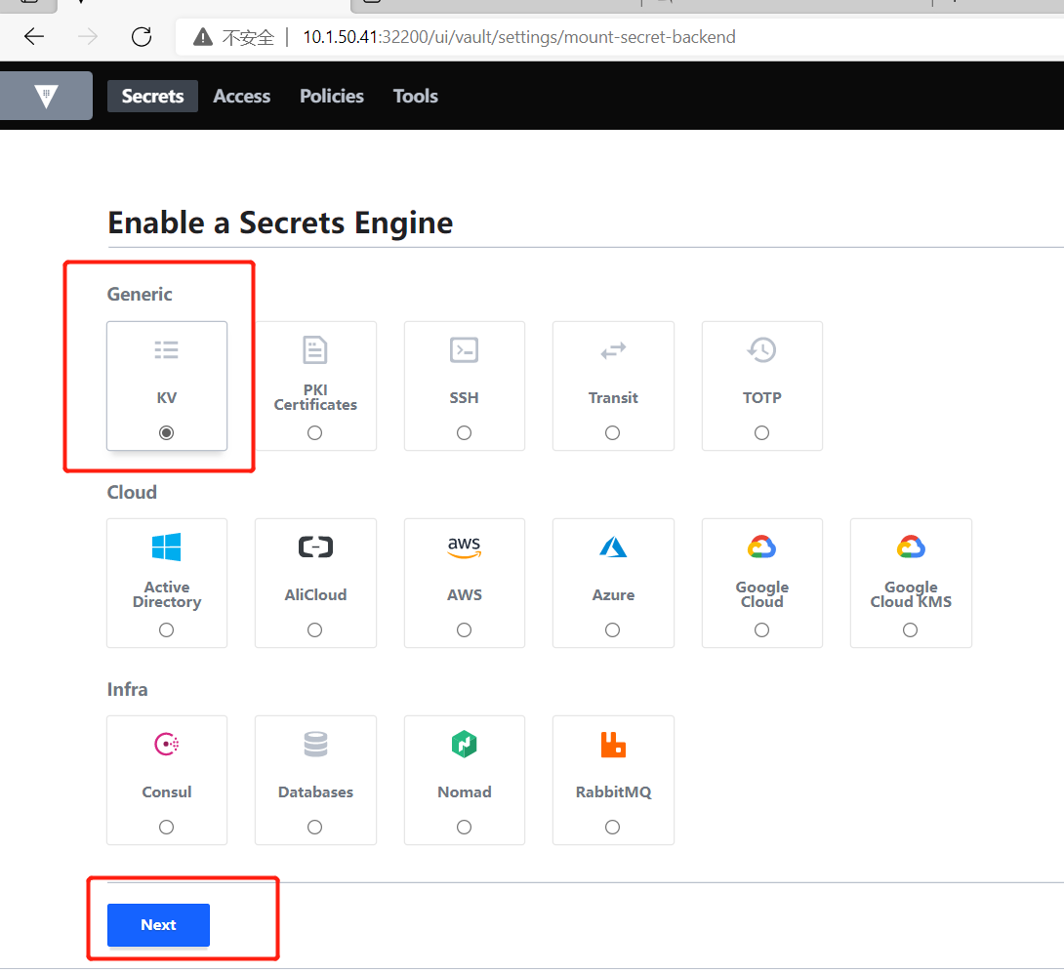Click the Azure label text
The width and height of the screenshot is (1064, 973).
(613, 595)
